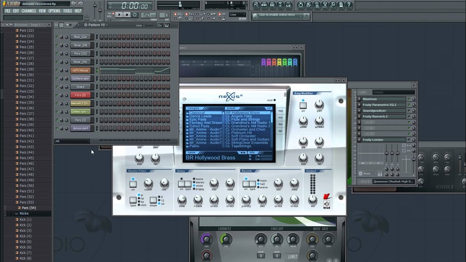Show the browser window icon in toolbar

280,5
